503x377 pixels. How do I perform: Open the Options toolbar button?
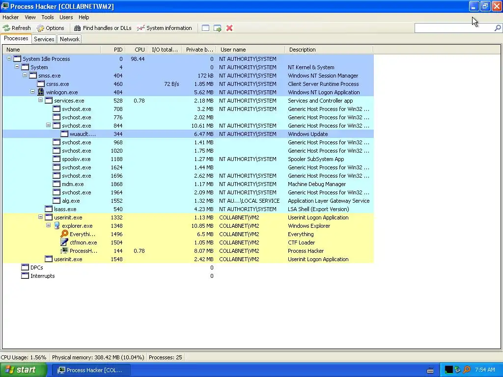pos(51,28)
